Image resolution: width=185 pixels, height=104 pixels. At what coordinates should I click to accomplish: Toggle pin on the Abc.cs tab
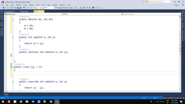click(x=41, y=12)
